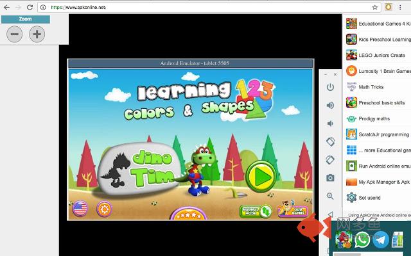Click the yellow extension icon in toolbar
This screenshot has width=411, height=256.
pos(389,7)
